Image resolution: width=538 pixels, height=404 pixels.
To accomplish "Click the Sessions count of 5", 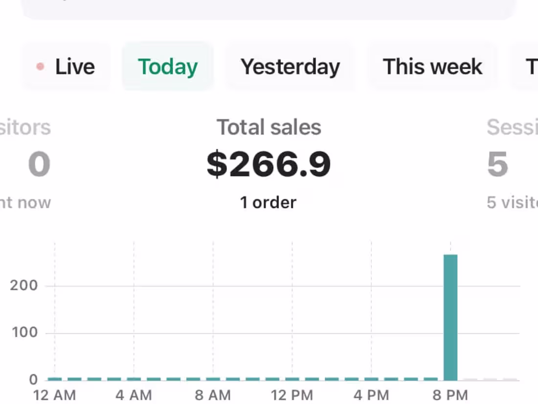I will pyautogui.click(x=497, y=165).
